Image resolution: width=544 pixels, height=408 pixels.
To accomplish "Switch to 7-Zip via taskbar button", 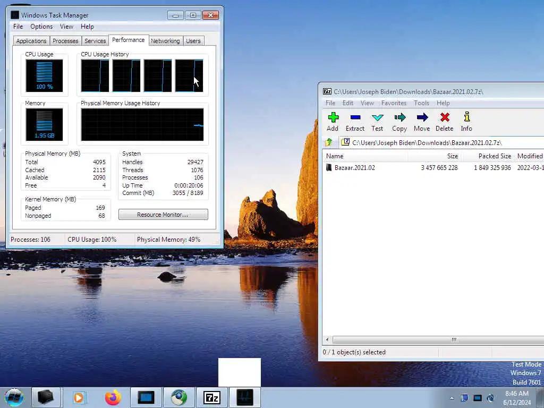I will pos(212,397).
